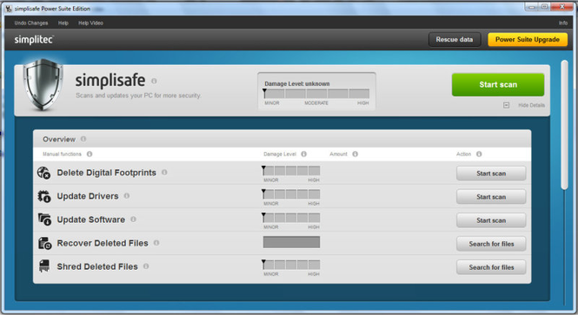Collapse details with the minus box icon
The image size is (578, 315).
[507, 105]
